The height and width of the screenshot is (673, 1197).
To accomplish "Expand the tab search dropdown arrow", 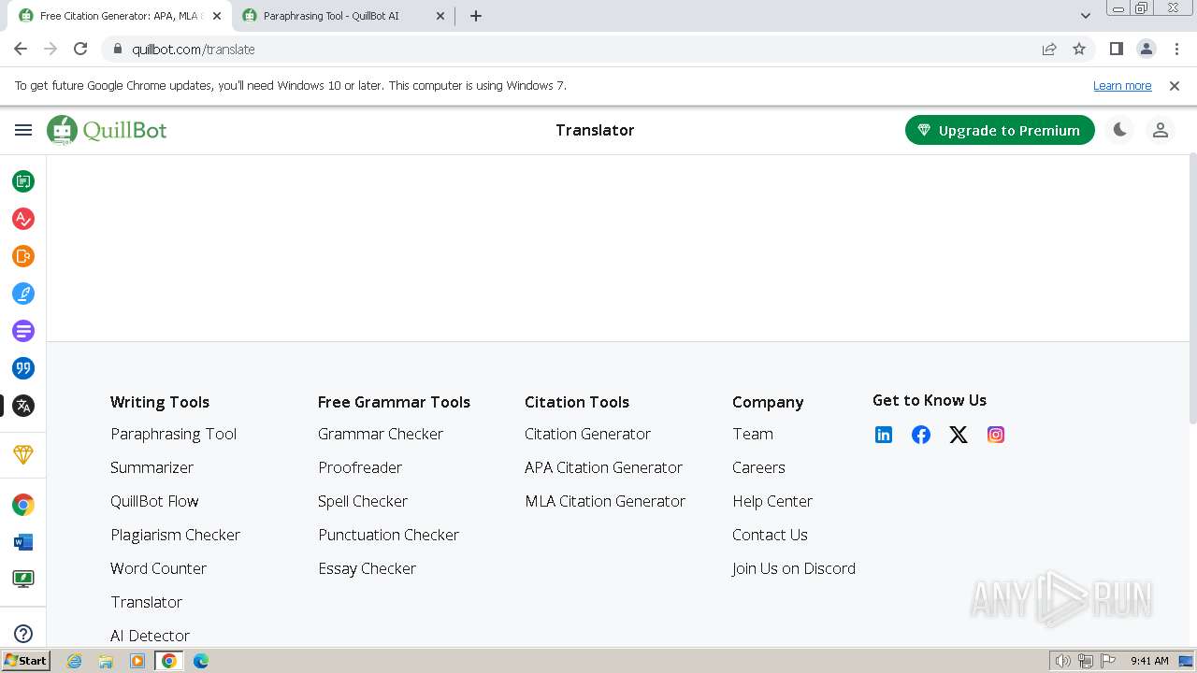I will 1085,16.
